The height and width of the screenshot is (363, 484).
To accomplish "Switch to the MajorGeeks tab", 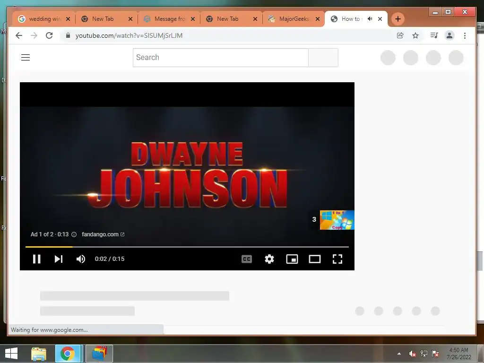I will point(293,19).
